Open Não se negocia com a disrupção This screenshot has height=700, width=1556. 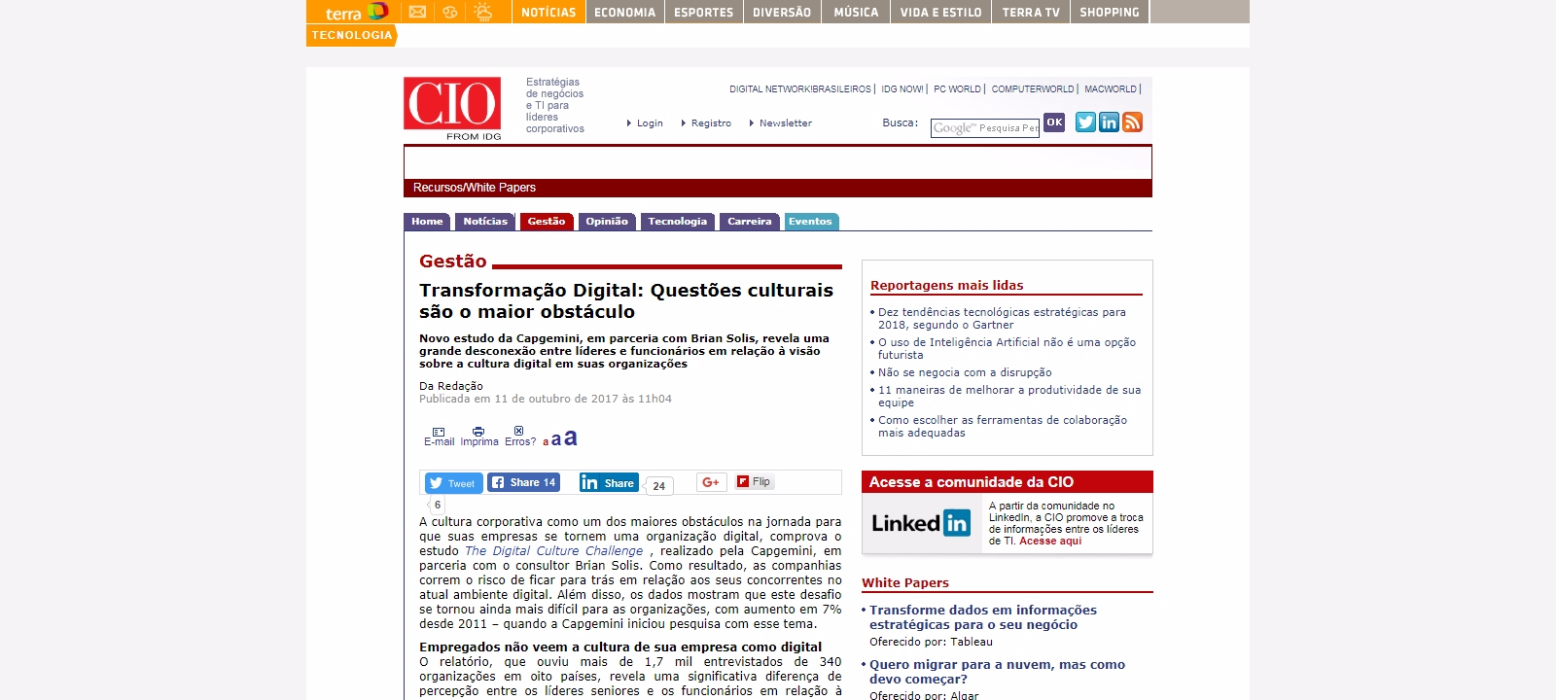(x=965, y=372)
